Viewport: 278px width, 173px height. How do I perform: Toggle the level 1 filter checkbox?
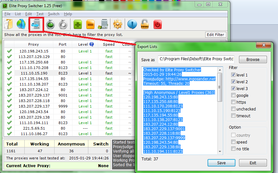[233, 75]
